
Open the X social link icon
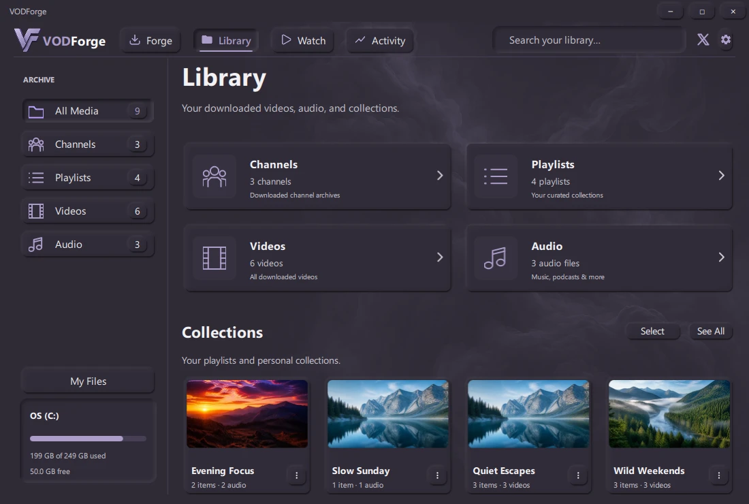coord(703,40)
